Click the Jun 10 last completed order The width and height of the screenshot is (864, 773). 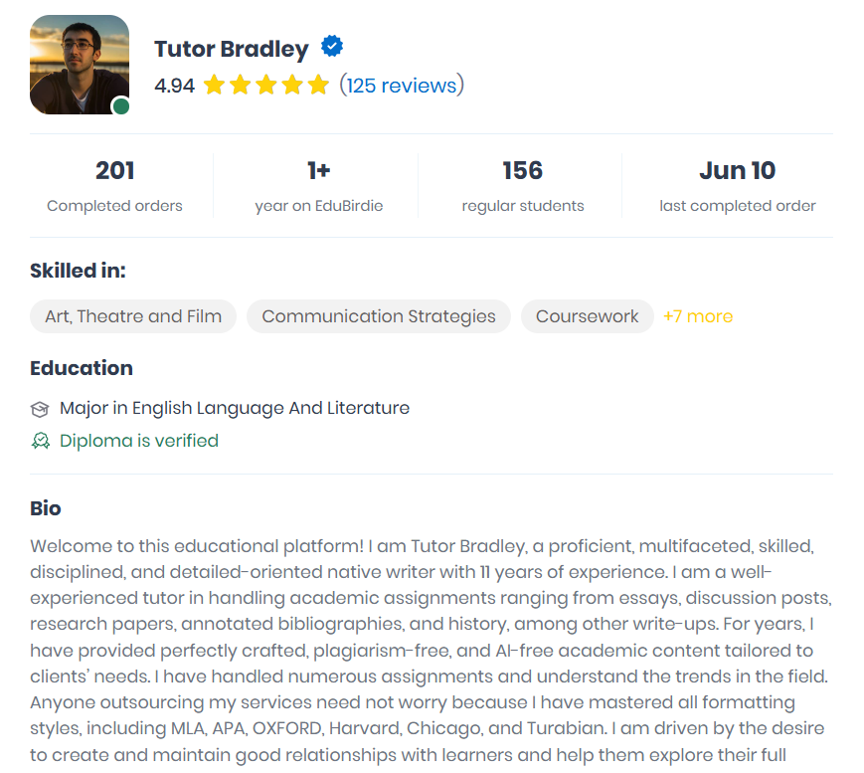tap(738, 186)
